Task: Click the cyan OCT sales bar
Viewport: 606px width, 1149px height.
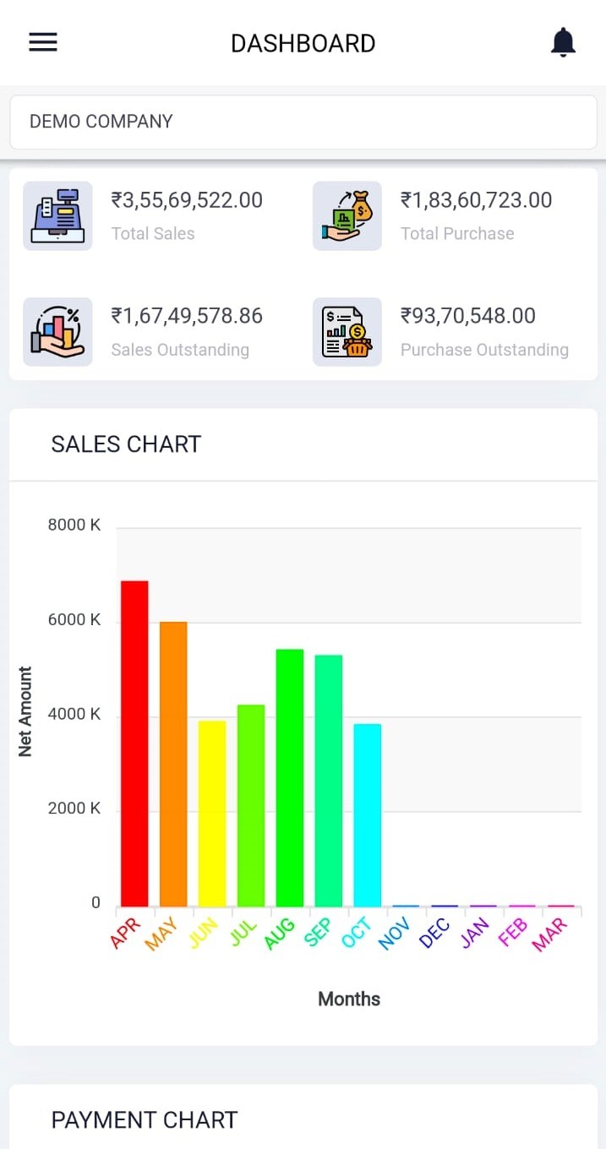Action: tap(368, 814)
